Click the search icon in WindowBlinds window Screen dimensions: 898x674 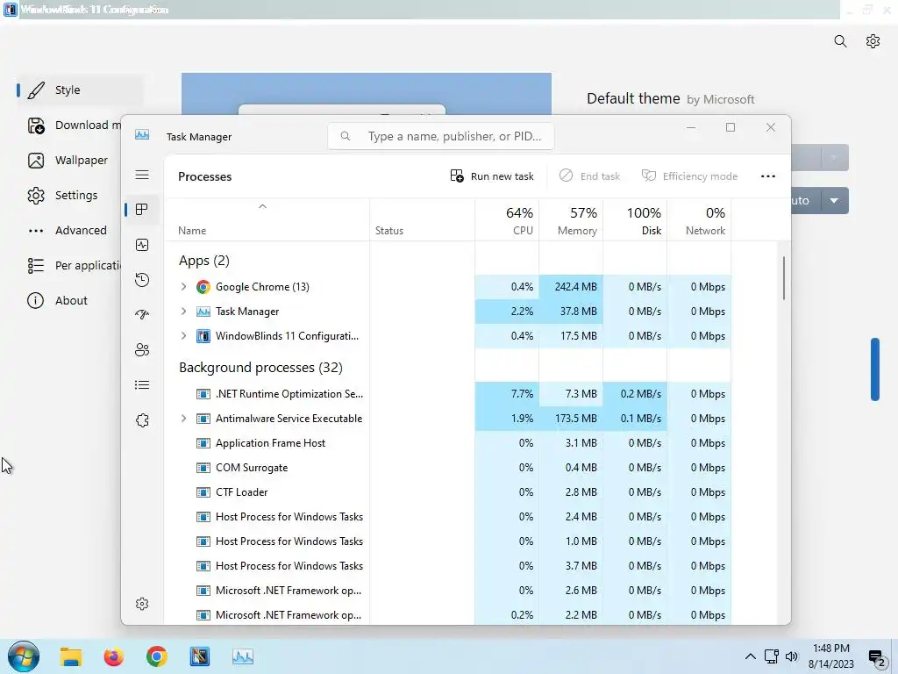pyautogui.click(x=840, y=41)
